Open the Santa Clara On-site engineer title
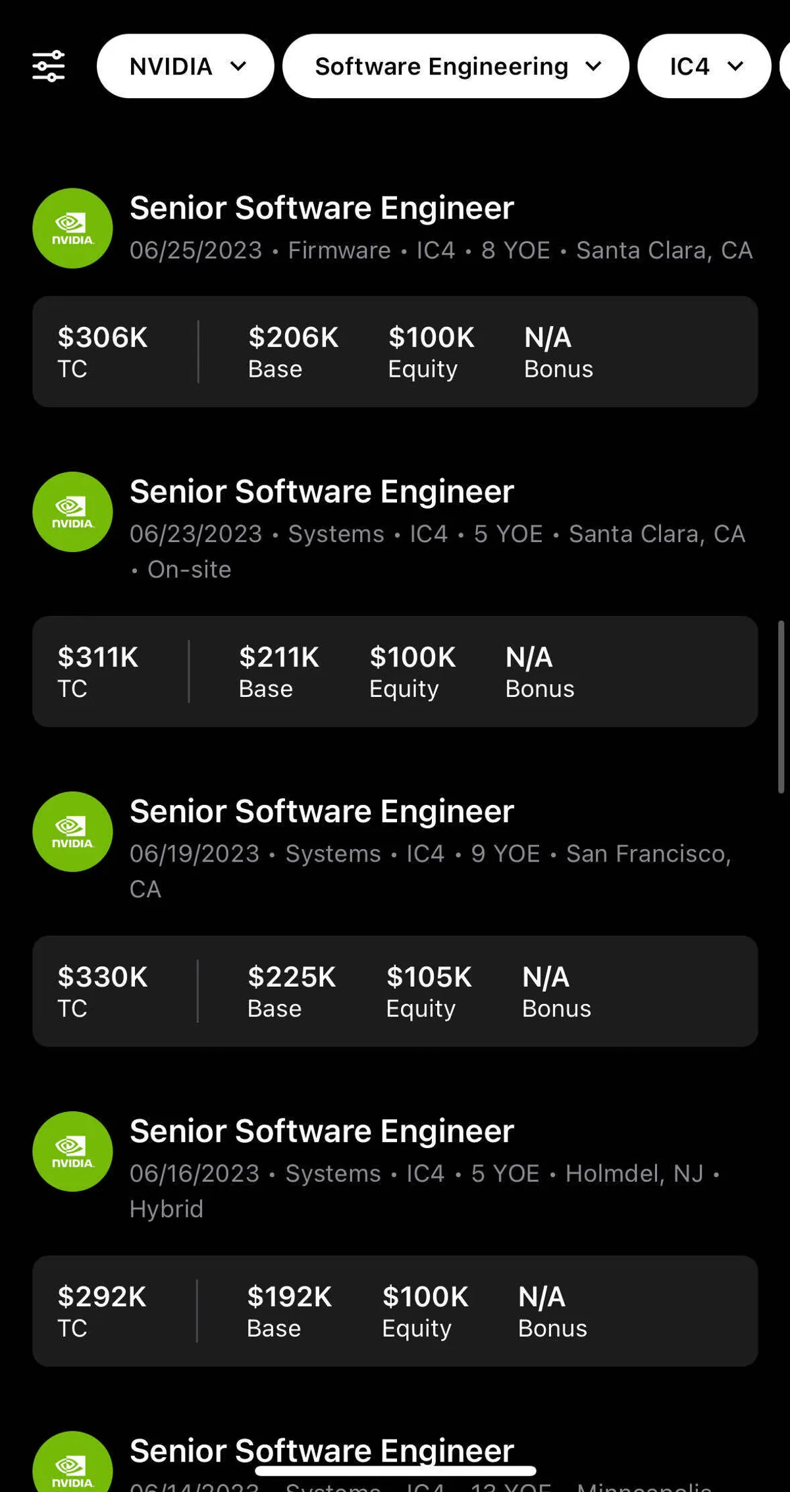The width and height of the screenshot is (790, 1492). 321,491
